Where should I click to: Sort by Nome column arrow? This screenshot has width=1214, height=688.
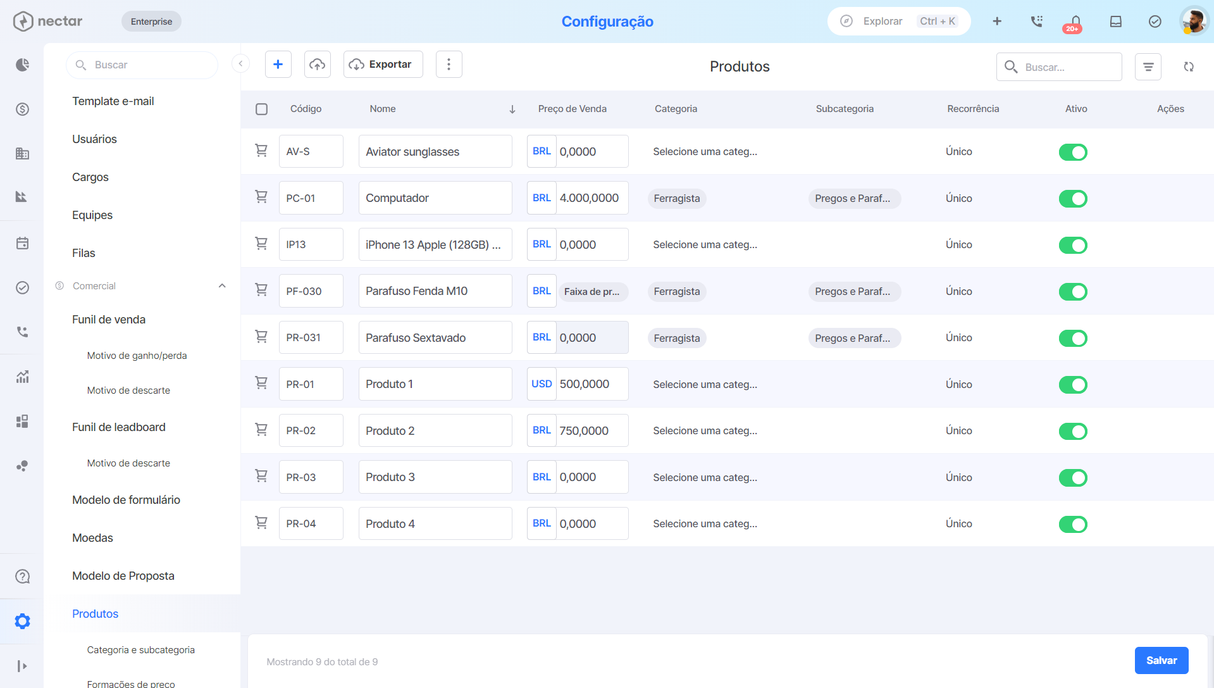pos(512,109)
